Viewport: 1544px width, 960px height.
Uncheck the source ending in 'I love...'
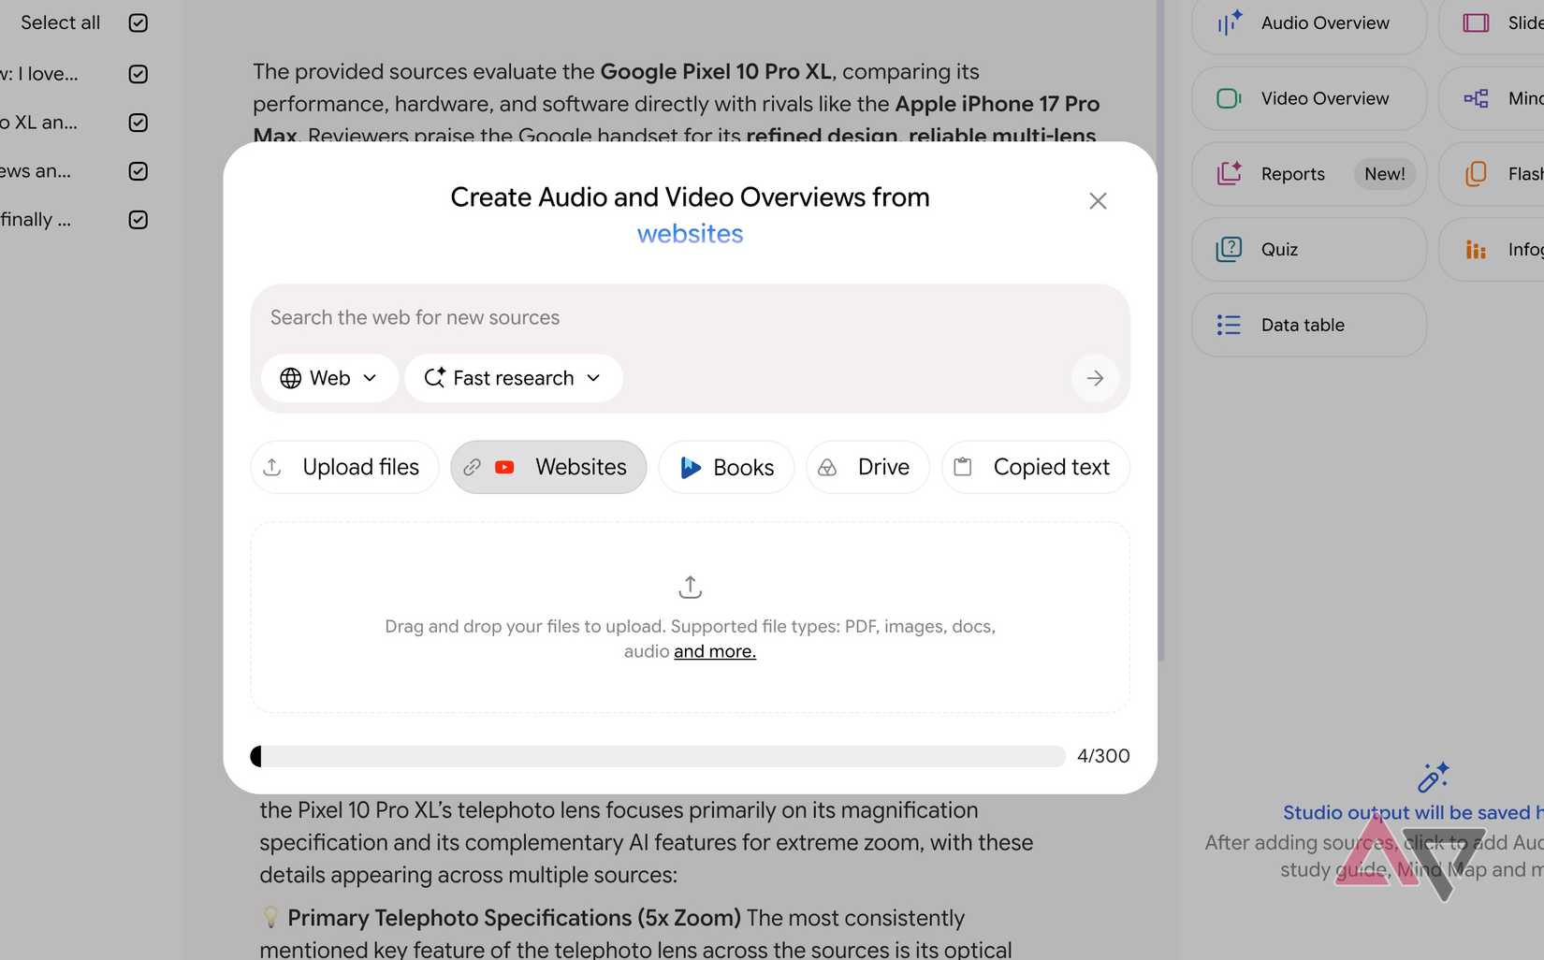click(x=138, y=74)
